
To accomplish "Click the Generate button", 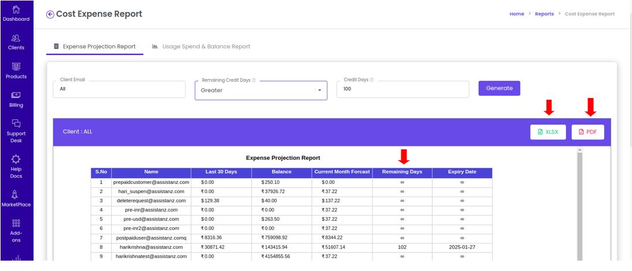I will point(499,88).
